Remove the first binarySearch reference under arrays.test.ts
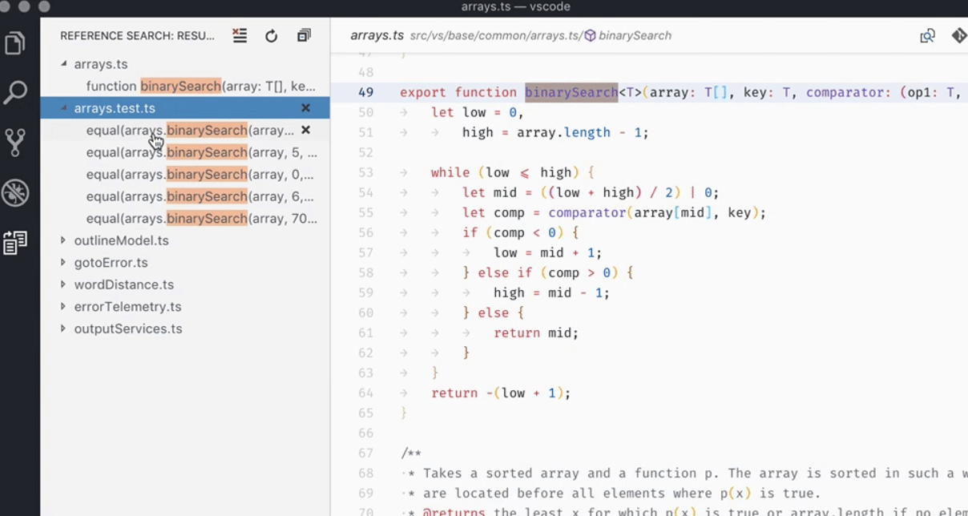 point(305,130)
